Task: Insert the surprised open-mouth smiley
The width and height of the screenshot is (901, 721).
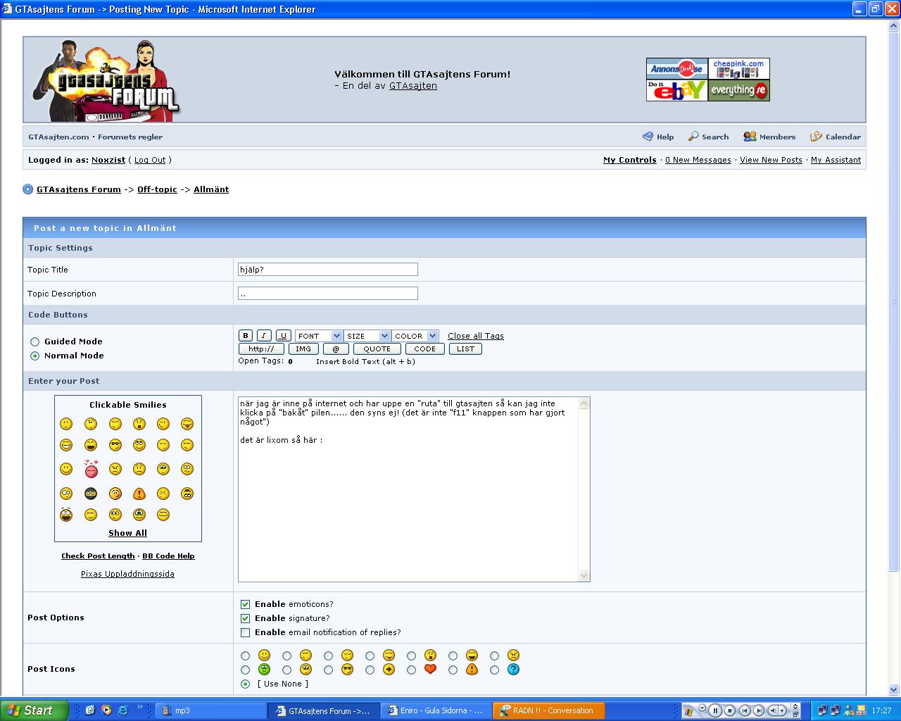Action: click(x=139, y=424)
